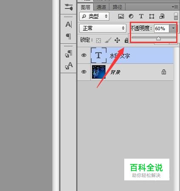Screen dimensions: 180x191
Task: Switch to the 通道 tab
Action: (x=101, y=7)
